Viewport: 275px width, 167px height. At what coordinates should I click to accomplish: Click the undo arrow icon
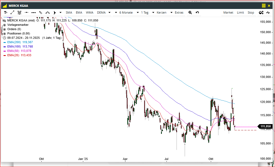pos(197,12)
